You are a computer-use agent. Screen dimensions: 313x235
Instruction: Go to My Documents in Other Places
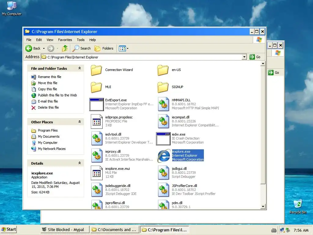[49, 136]
